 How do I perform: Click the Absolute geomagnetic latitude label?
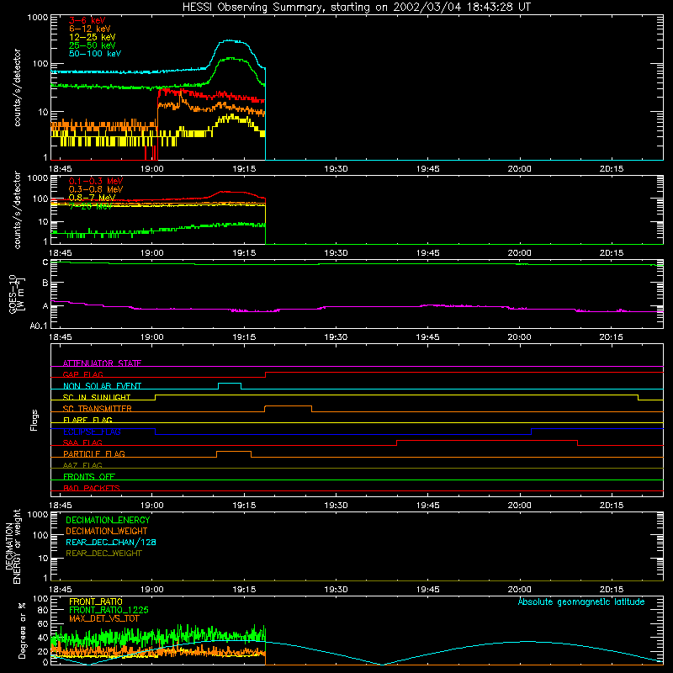(x=581, y=601)
